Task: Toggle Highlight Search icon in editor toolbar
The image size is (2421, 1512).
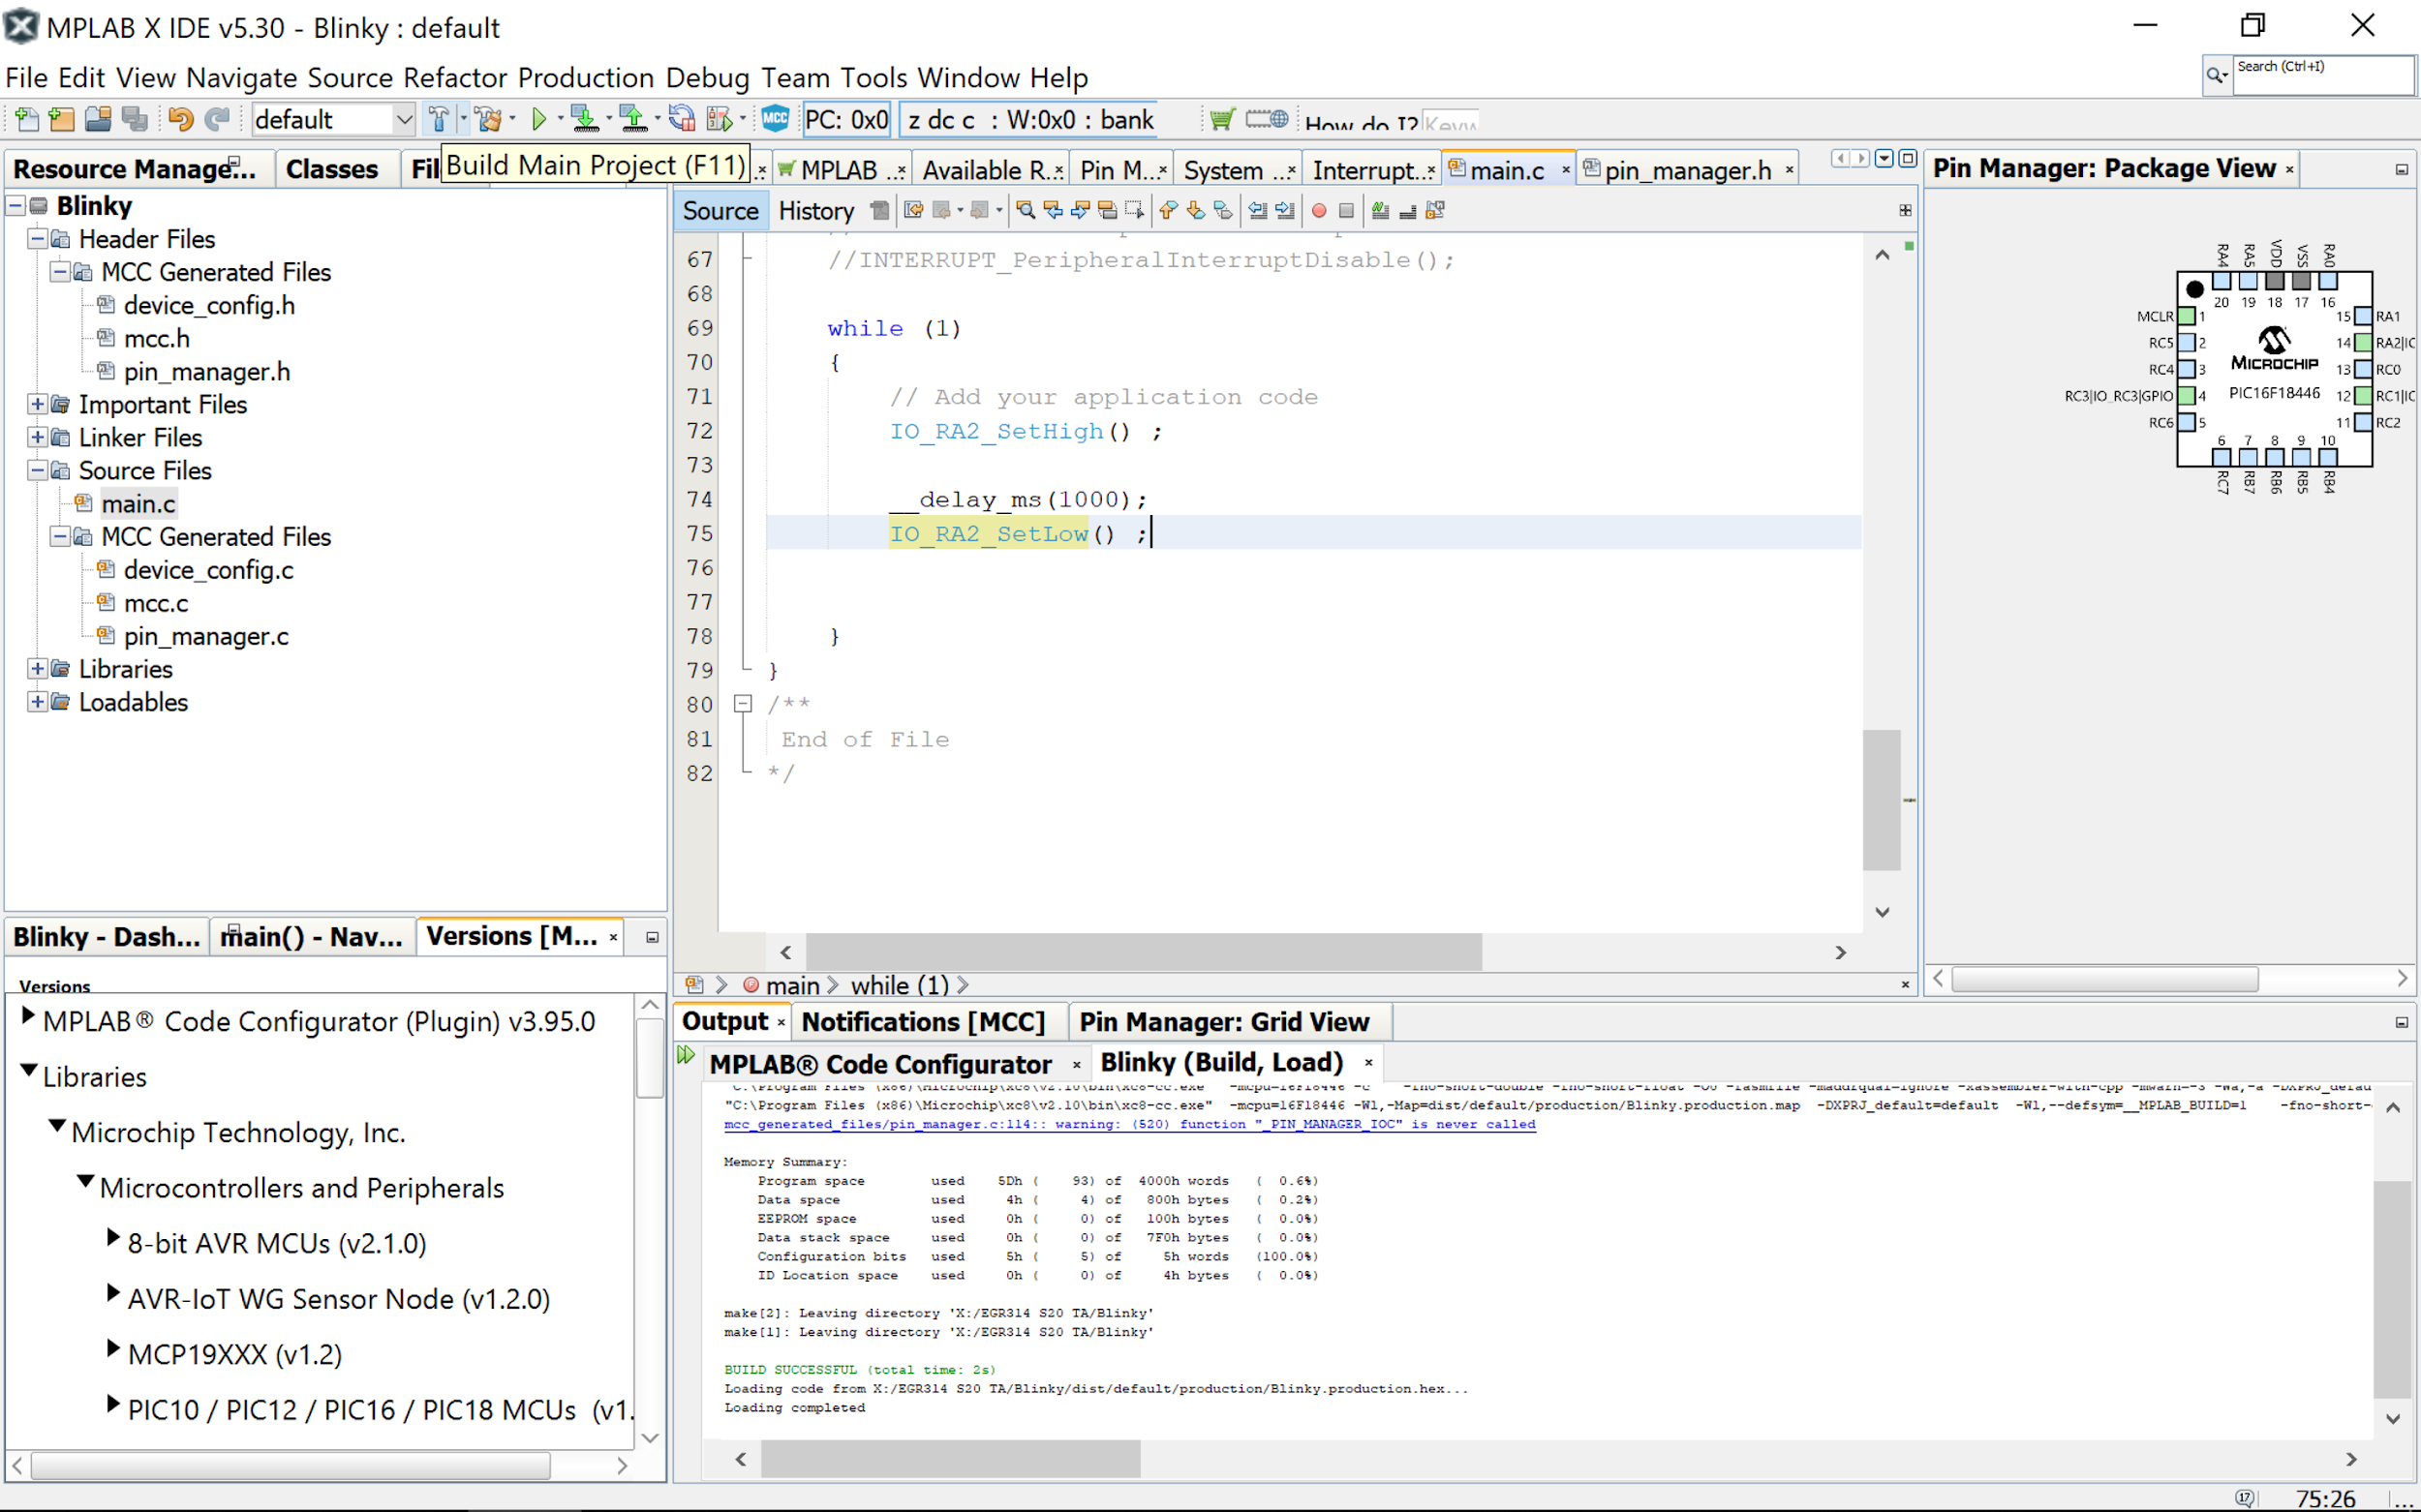Action: [x=1108, y=210]
